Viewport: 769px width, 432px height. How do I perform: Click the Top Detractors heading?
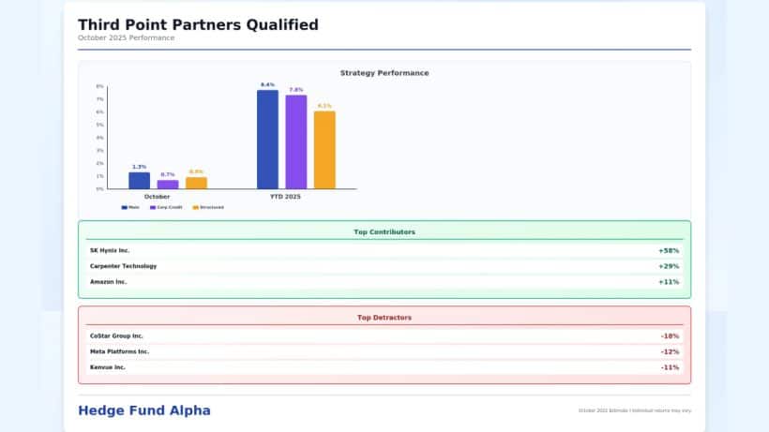pos(384,318)
